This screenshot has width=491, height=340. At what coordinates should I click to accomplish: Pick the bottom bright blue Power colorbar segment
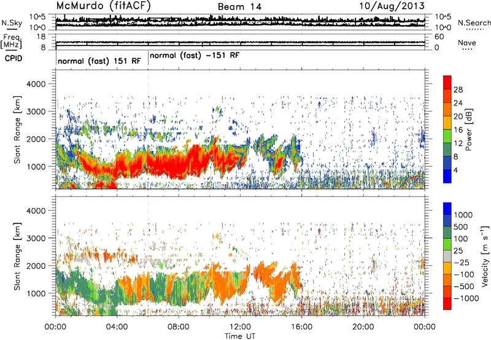(x=447, y=177)
